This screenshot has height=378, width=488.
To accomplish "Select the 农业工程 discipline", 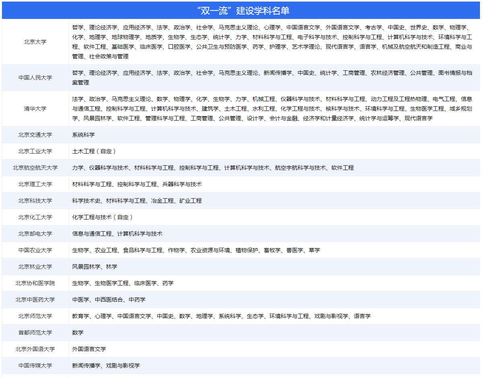I will coord(106,250).
